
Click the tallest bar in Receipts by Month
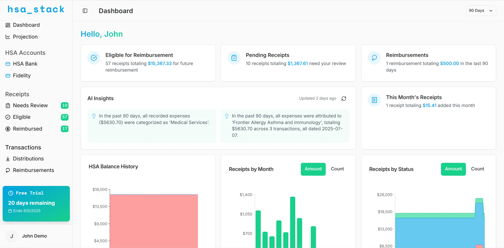(293, 222)
